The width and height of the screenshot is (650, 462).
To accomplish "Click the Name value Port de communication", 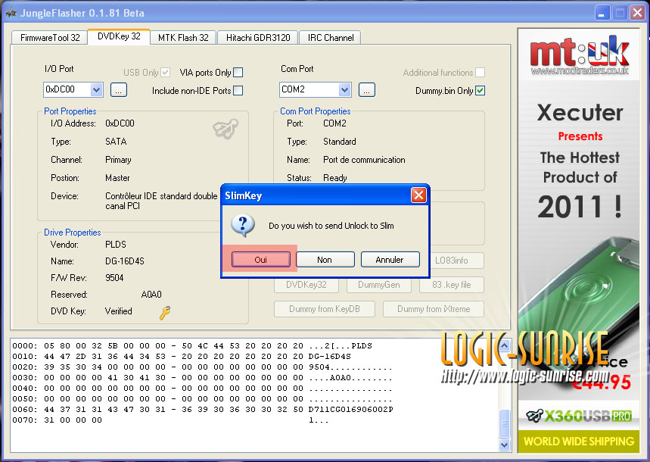I will tap(364, 160).
